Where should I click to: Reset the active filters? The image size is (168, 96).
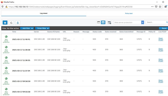coord(164,28)
